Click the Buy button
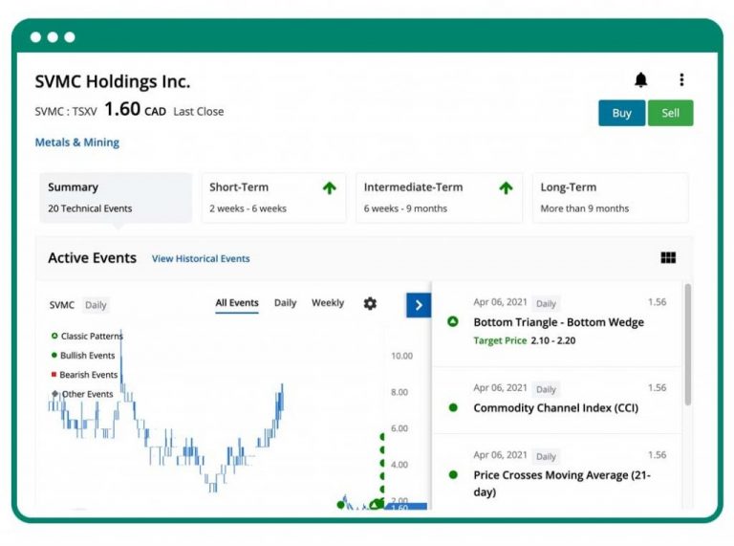The width and height of the screenshot is (734, 546). click(x=621, y=113)
